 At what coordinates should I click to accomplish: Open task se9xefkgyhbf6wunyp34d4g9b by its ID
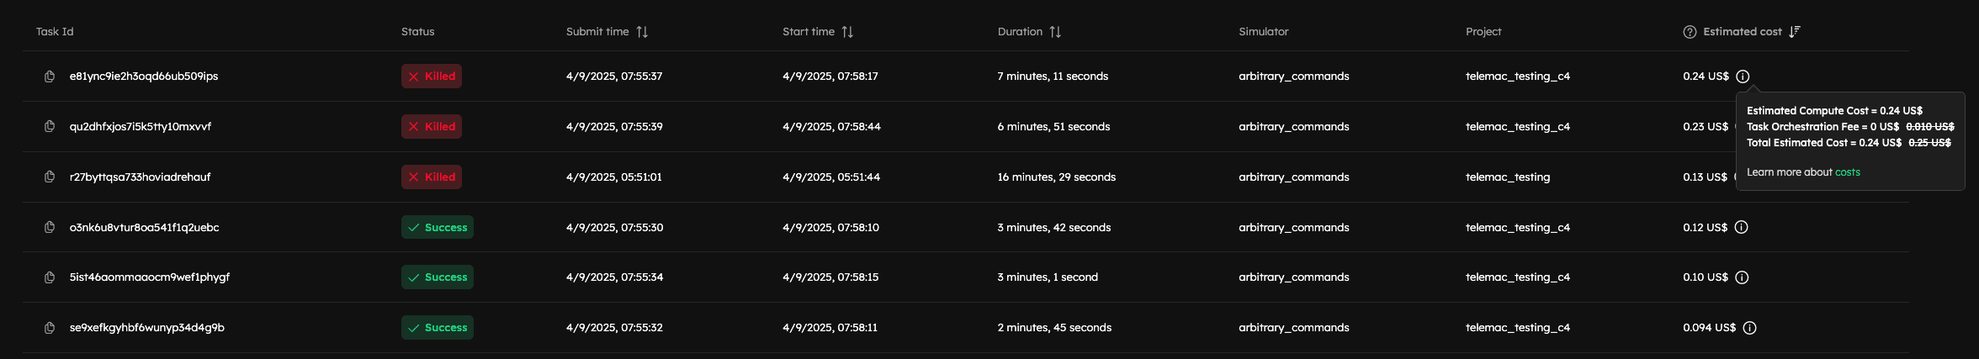coord(146,328)
